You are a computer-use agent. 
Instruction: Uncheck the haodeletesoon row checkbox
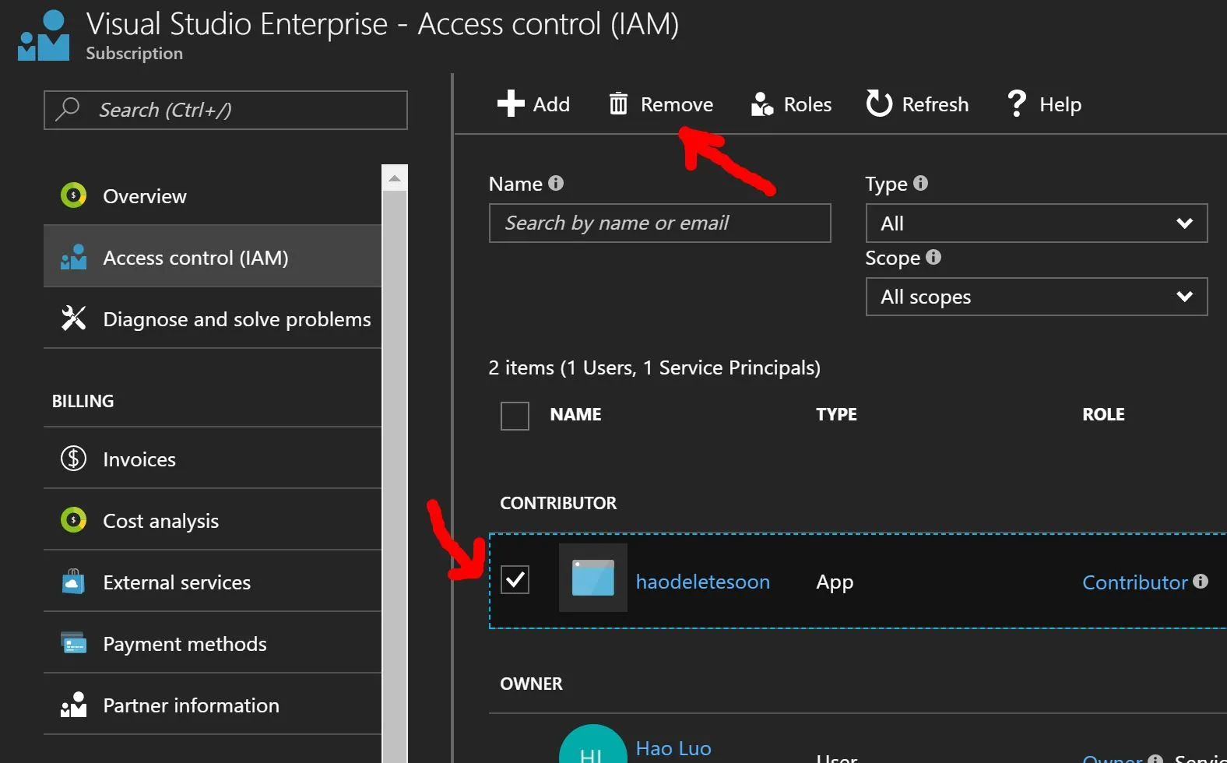(x=515, y=579)
